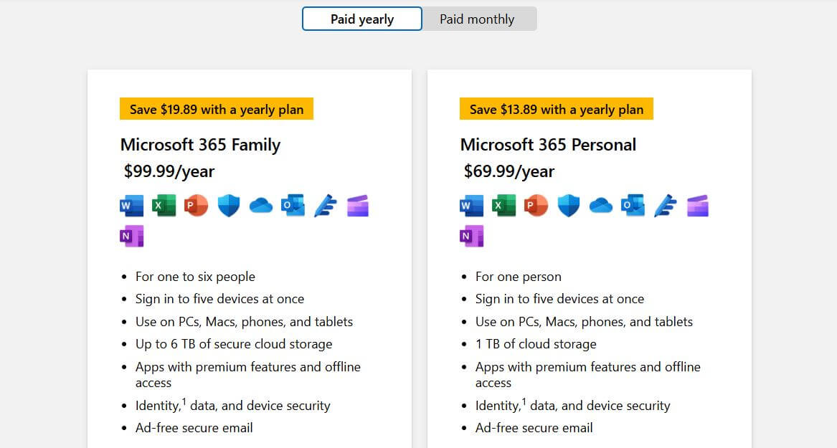Screen dimensions: 837x448
Task: Switch to the Paid monthly billing option
Action: pyautogui.click(x=478, y=19)
